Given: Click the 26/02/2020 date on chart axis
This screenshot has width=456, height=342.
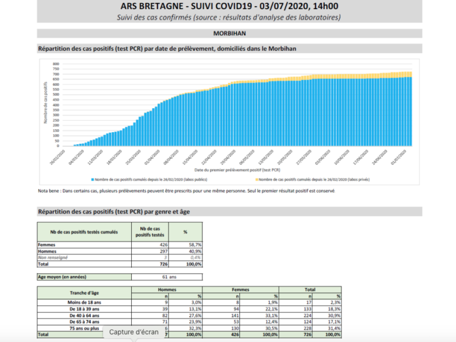Looking at the screenshot, I should (58, 157).
